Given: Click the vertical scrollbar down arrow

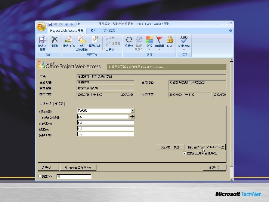Looking at the screenshot, I should (231, 179).
